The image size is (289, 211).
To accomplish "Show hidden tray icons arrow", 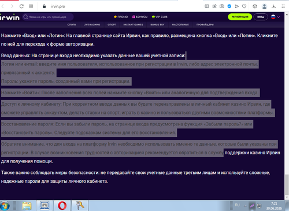I will point(245,206).
